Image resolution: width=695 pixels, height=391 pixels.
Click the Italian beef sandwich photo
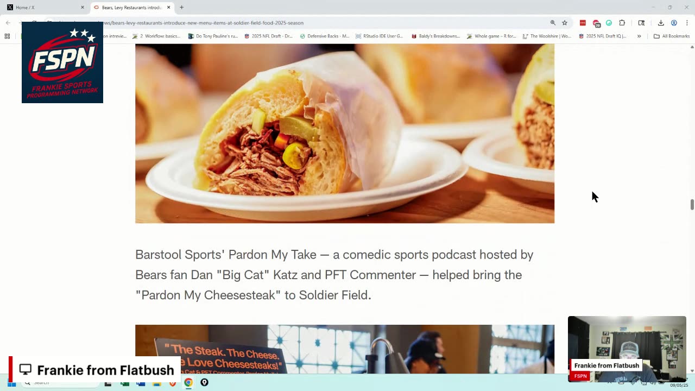345,134
